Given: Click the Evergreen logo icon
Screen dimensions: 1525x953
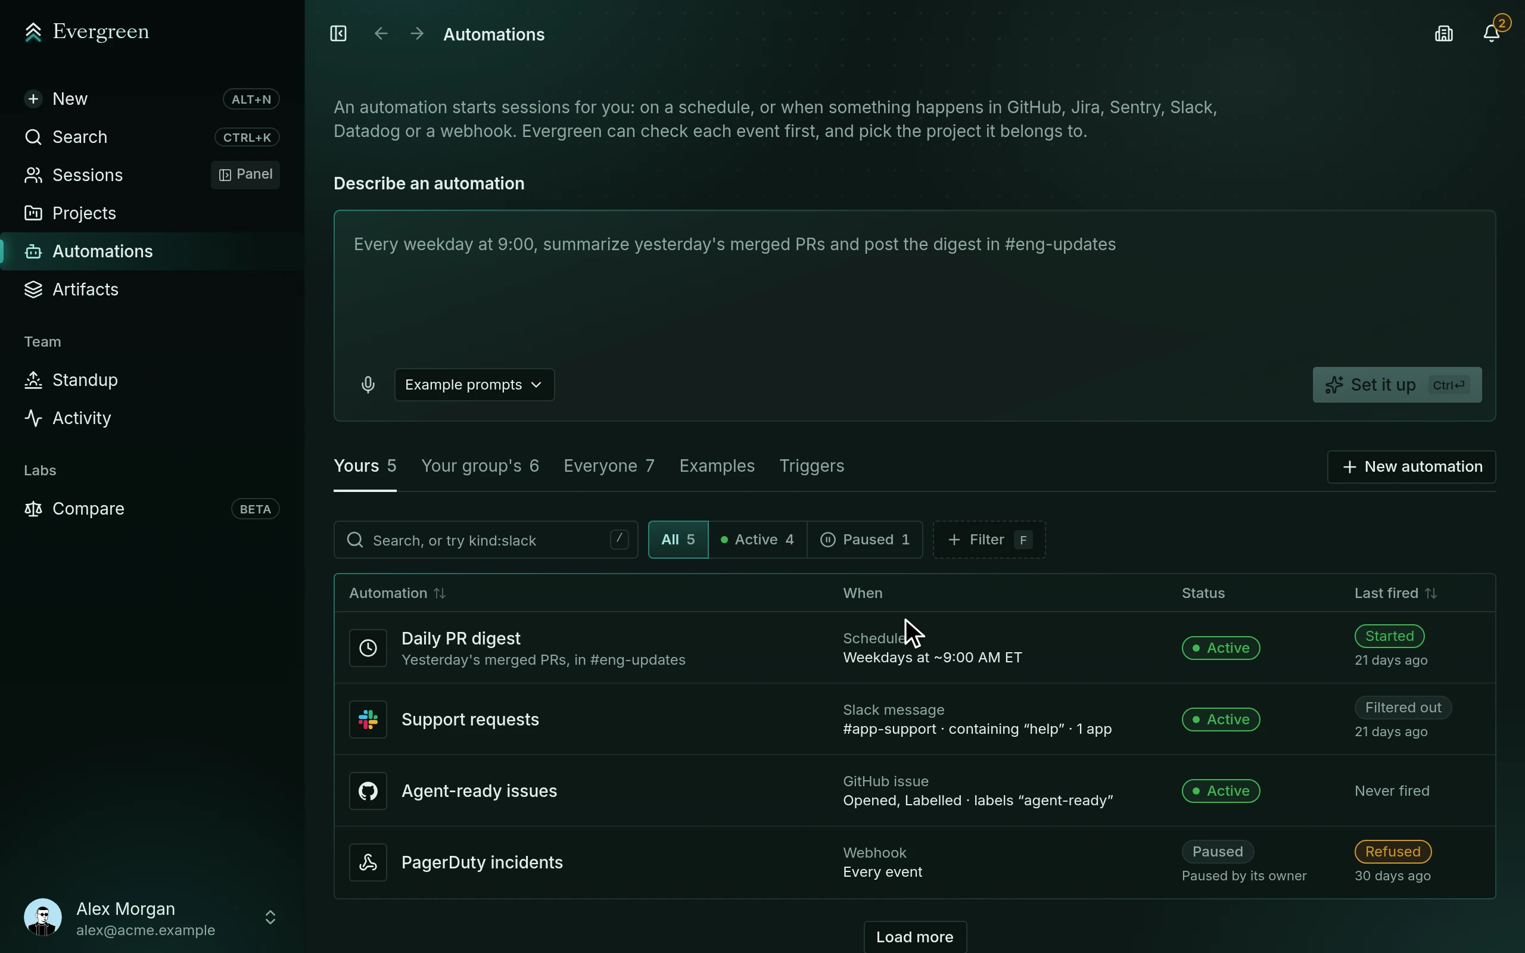Looking at the screenshot, I should pos(33,32).
